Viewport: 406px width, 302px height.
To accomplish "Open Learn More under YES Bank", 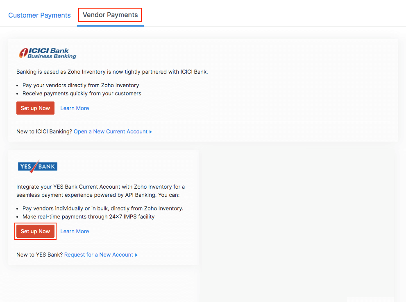I will point(75,232).
